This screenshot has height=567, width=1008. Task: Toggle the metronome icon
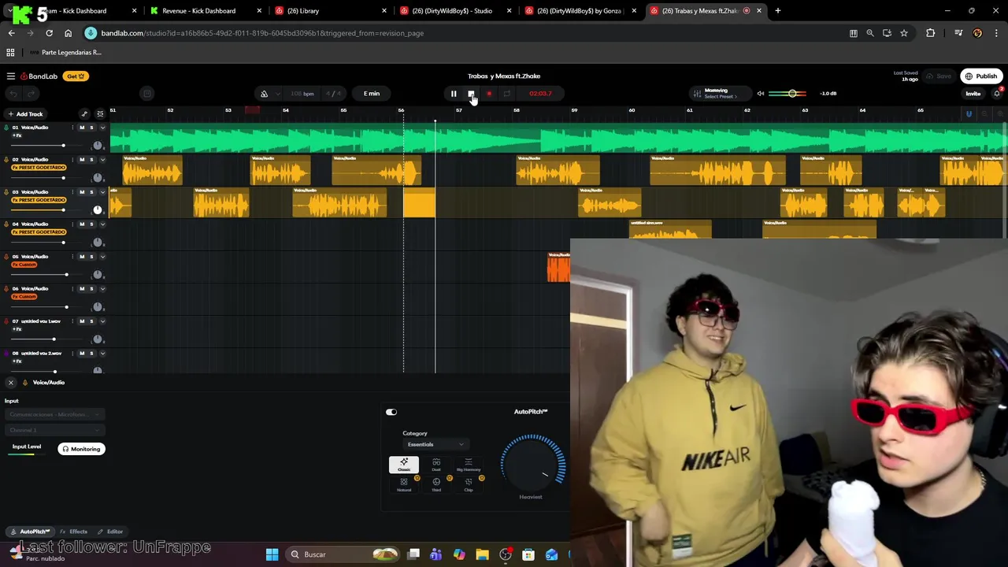point(264,94)
